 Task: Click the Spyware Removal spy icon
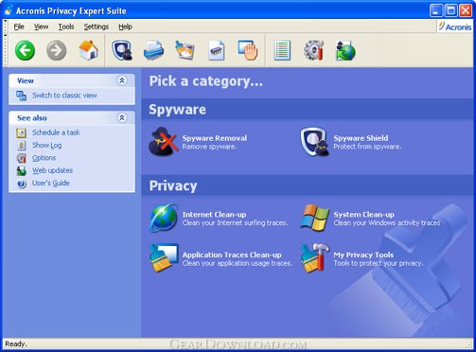[163, 142]
